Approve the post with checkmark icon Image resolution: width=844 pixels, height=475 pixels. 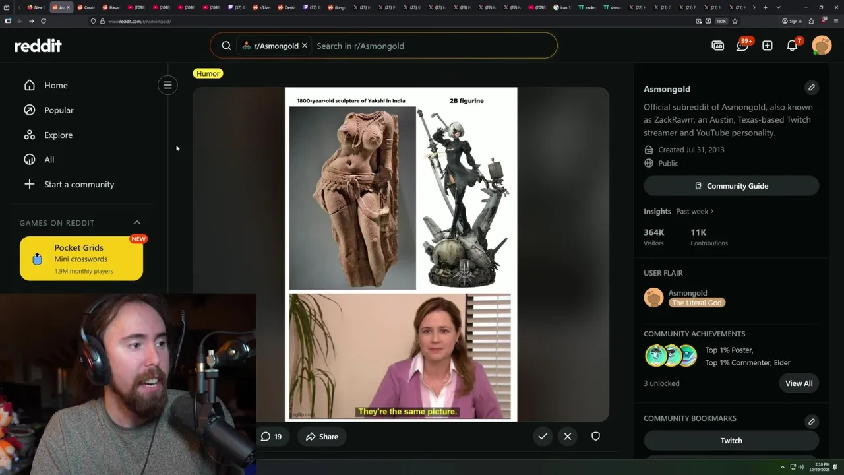tap(543, 436)
